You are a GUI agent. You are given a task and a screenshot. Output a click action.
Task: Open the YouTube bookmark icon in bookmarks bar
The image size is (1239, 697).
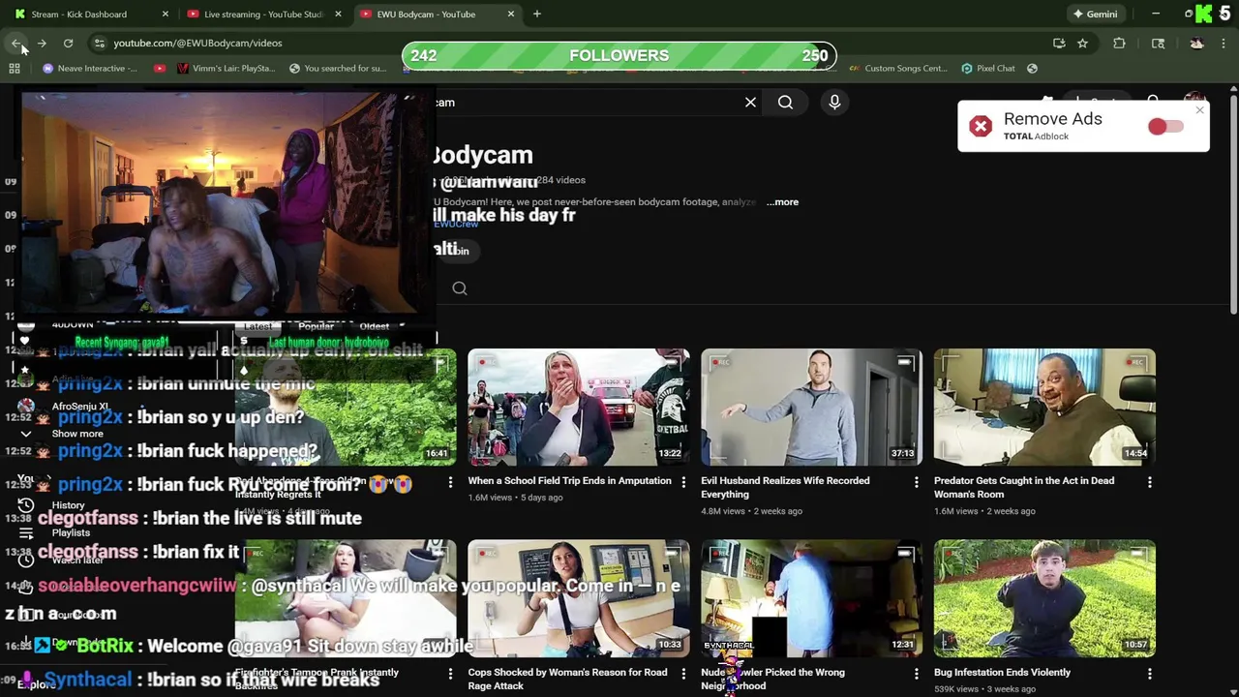tap(160, 68)
